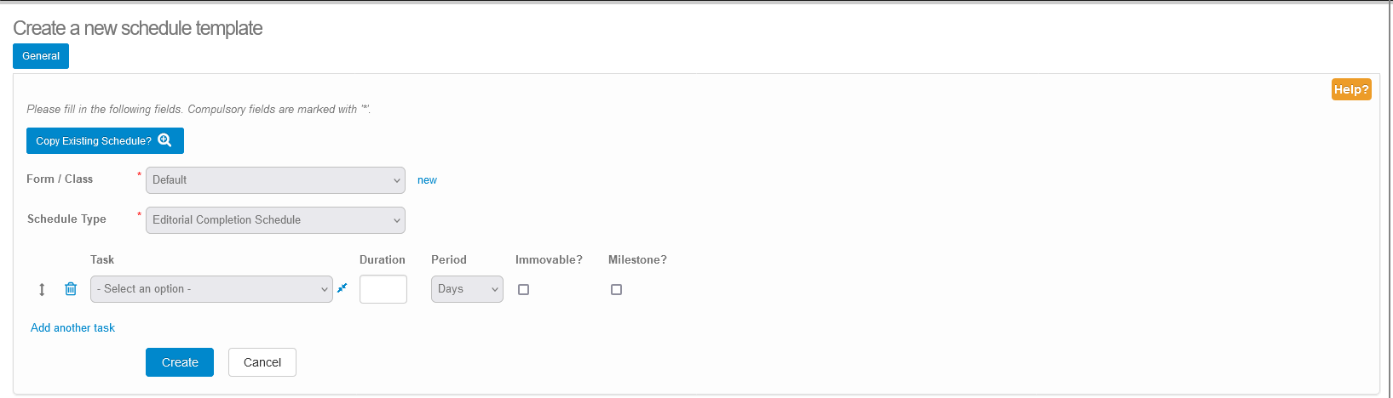Focus the Duration input field
The image size is (1393, 398).
(x=383, y=289)
